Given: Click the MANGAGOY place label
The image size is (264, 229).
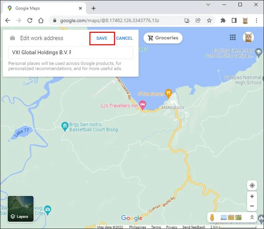Looking at the screenshot, I should pyautogui.click(x=173, y=108).
